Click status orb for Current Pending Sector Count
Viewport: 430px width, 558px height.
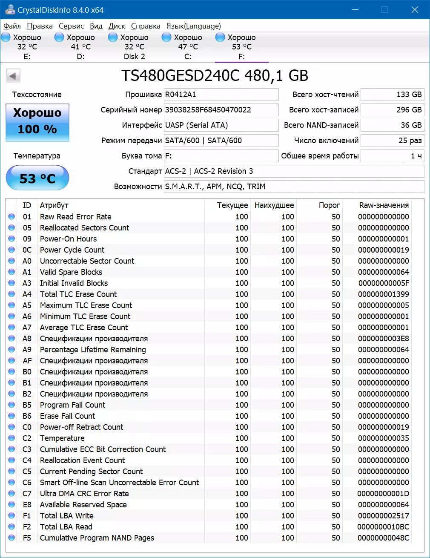[11, 471]
